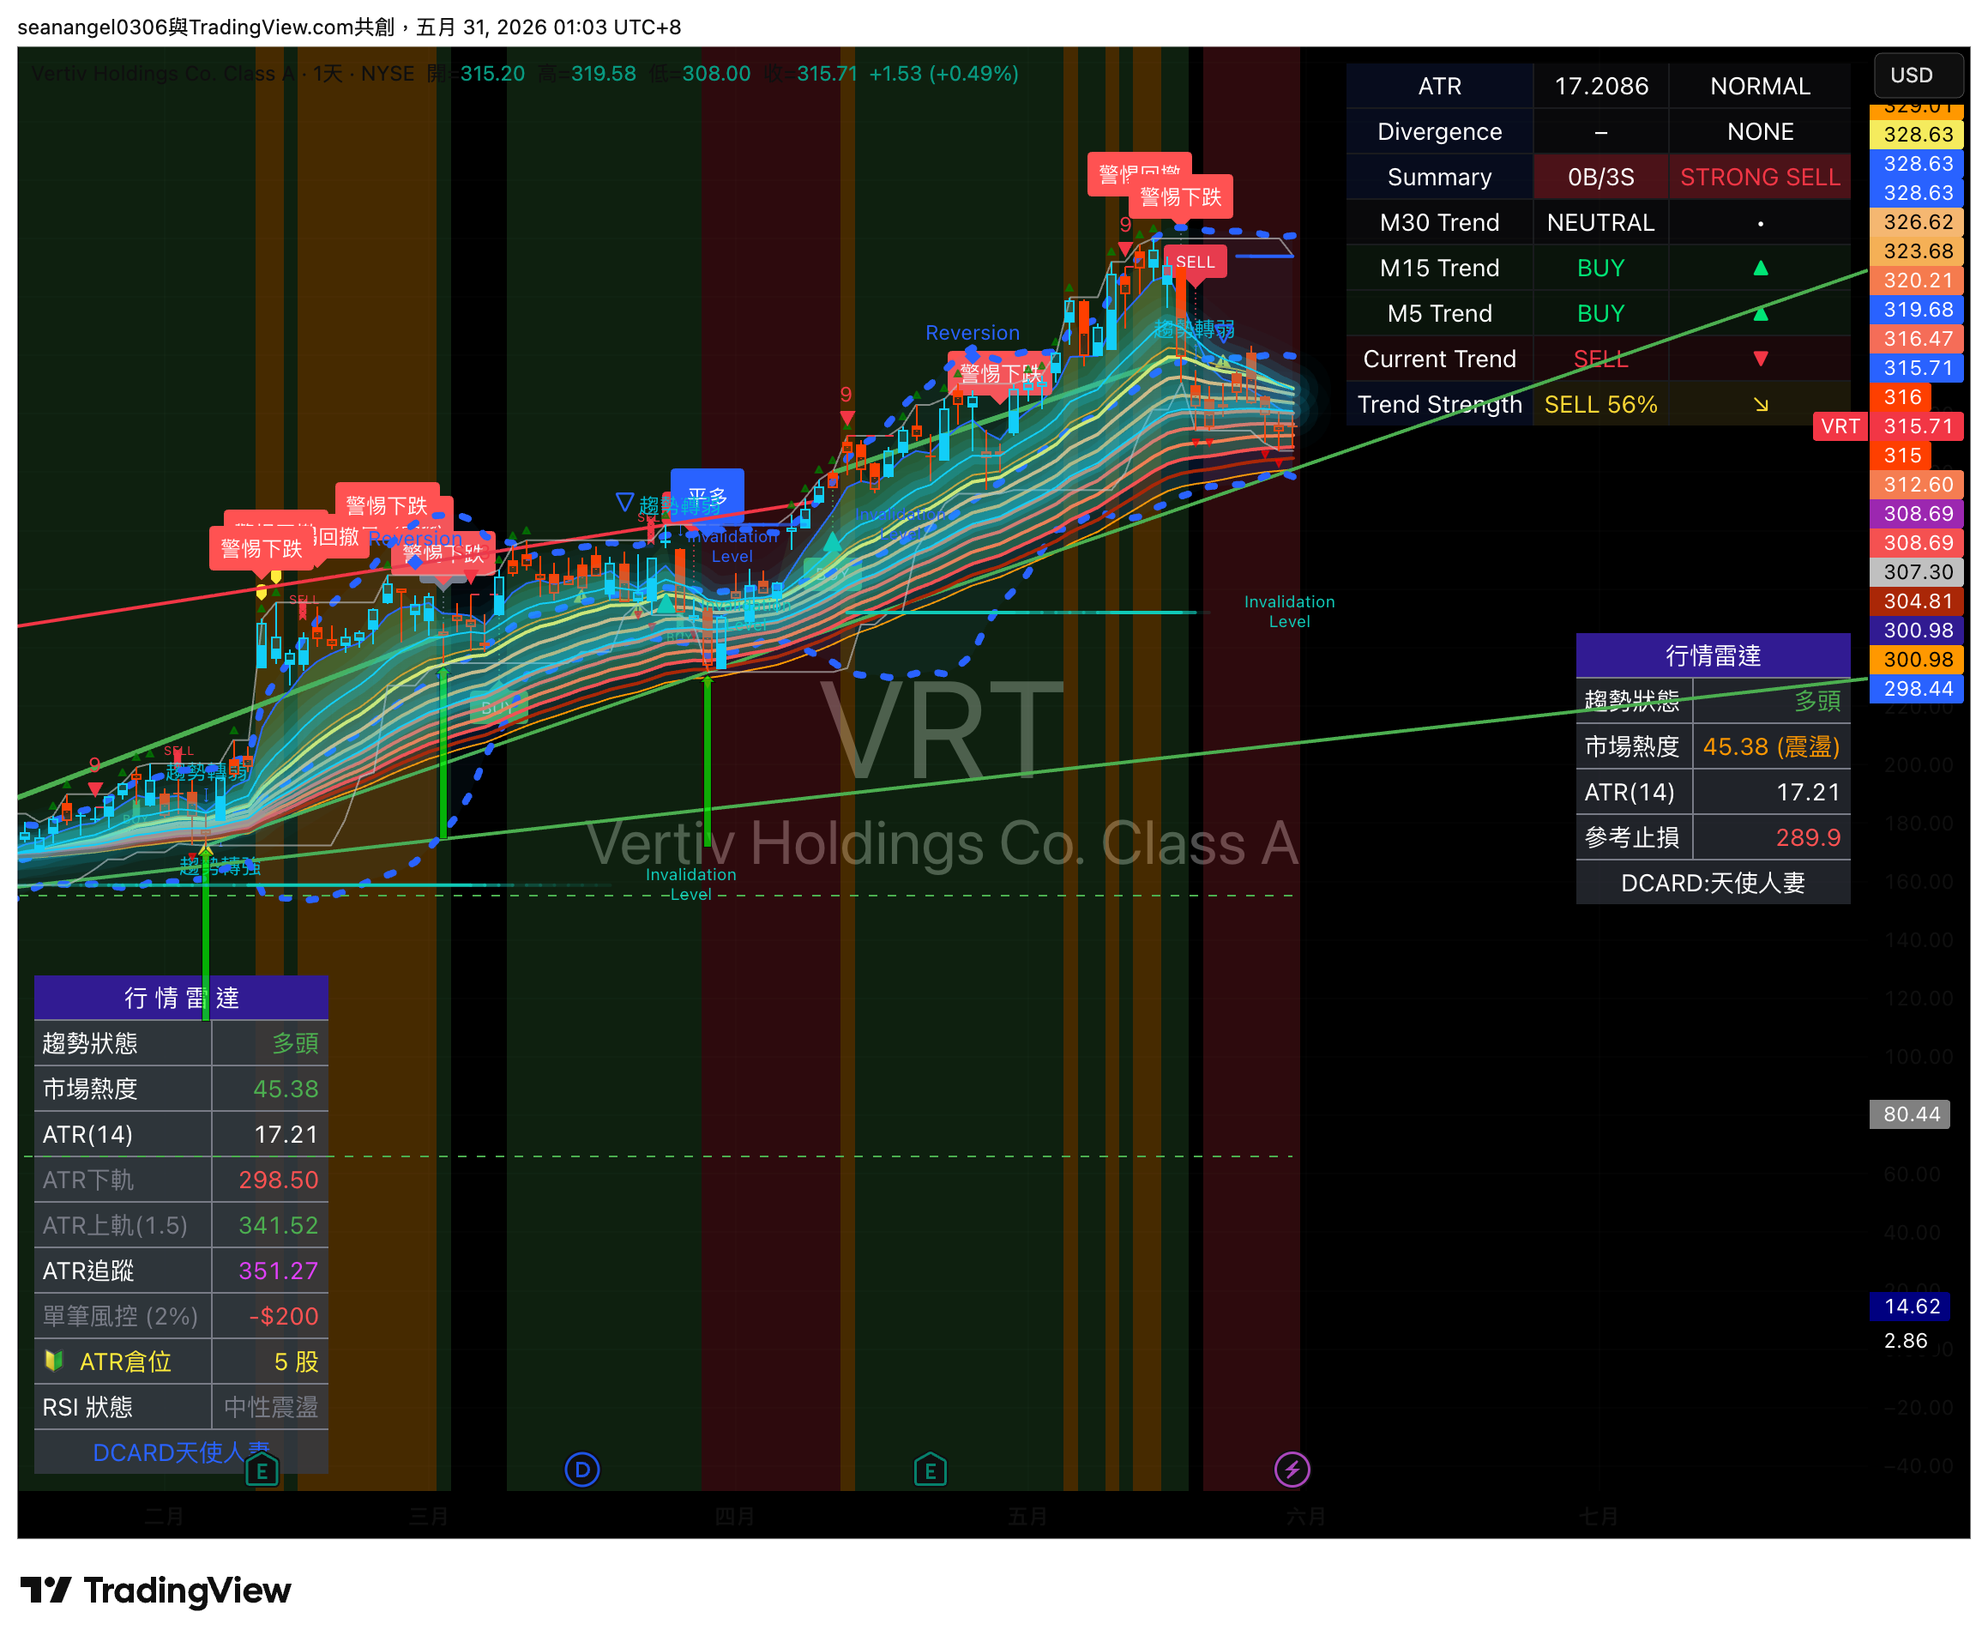Click the yellow 328.63 price label
This screenshot has width=1988, height=1642.
(x=1916, y=135)
